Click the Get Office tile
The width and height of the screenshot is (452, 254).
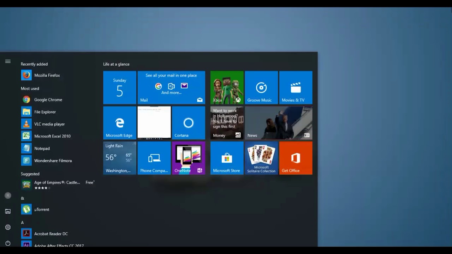296,158
